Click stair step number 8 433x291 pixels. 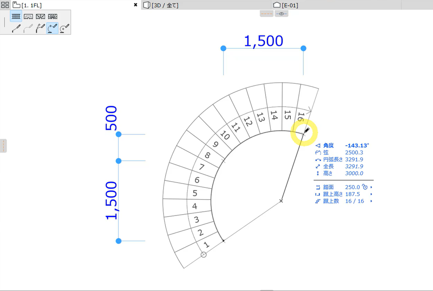(207, 155)
